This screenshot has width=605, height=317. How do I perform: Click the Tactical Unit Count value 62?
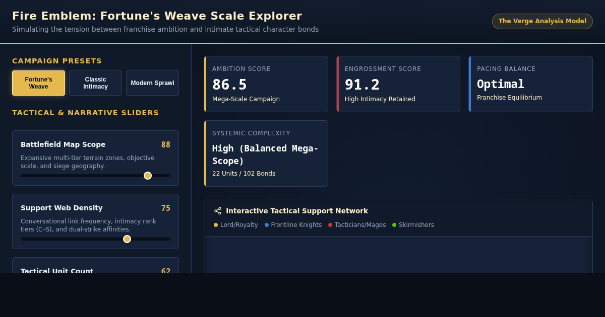[x=166, y=271]
